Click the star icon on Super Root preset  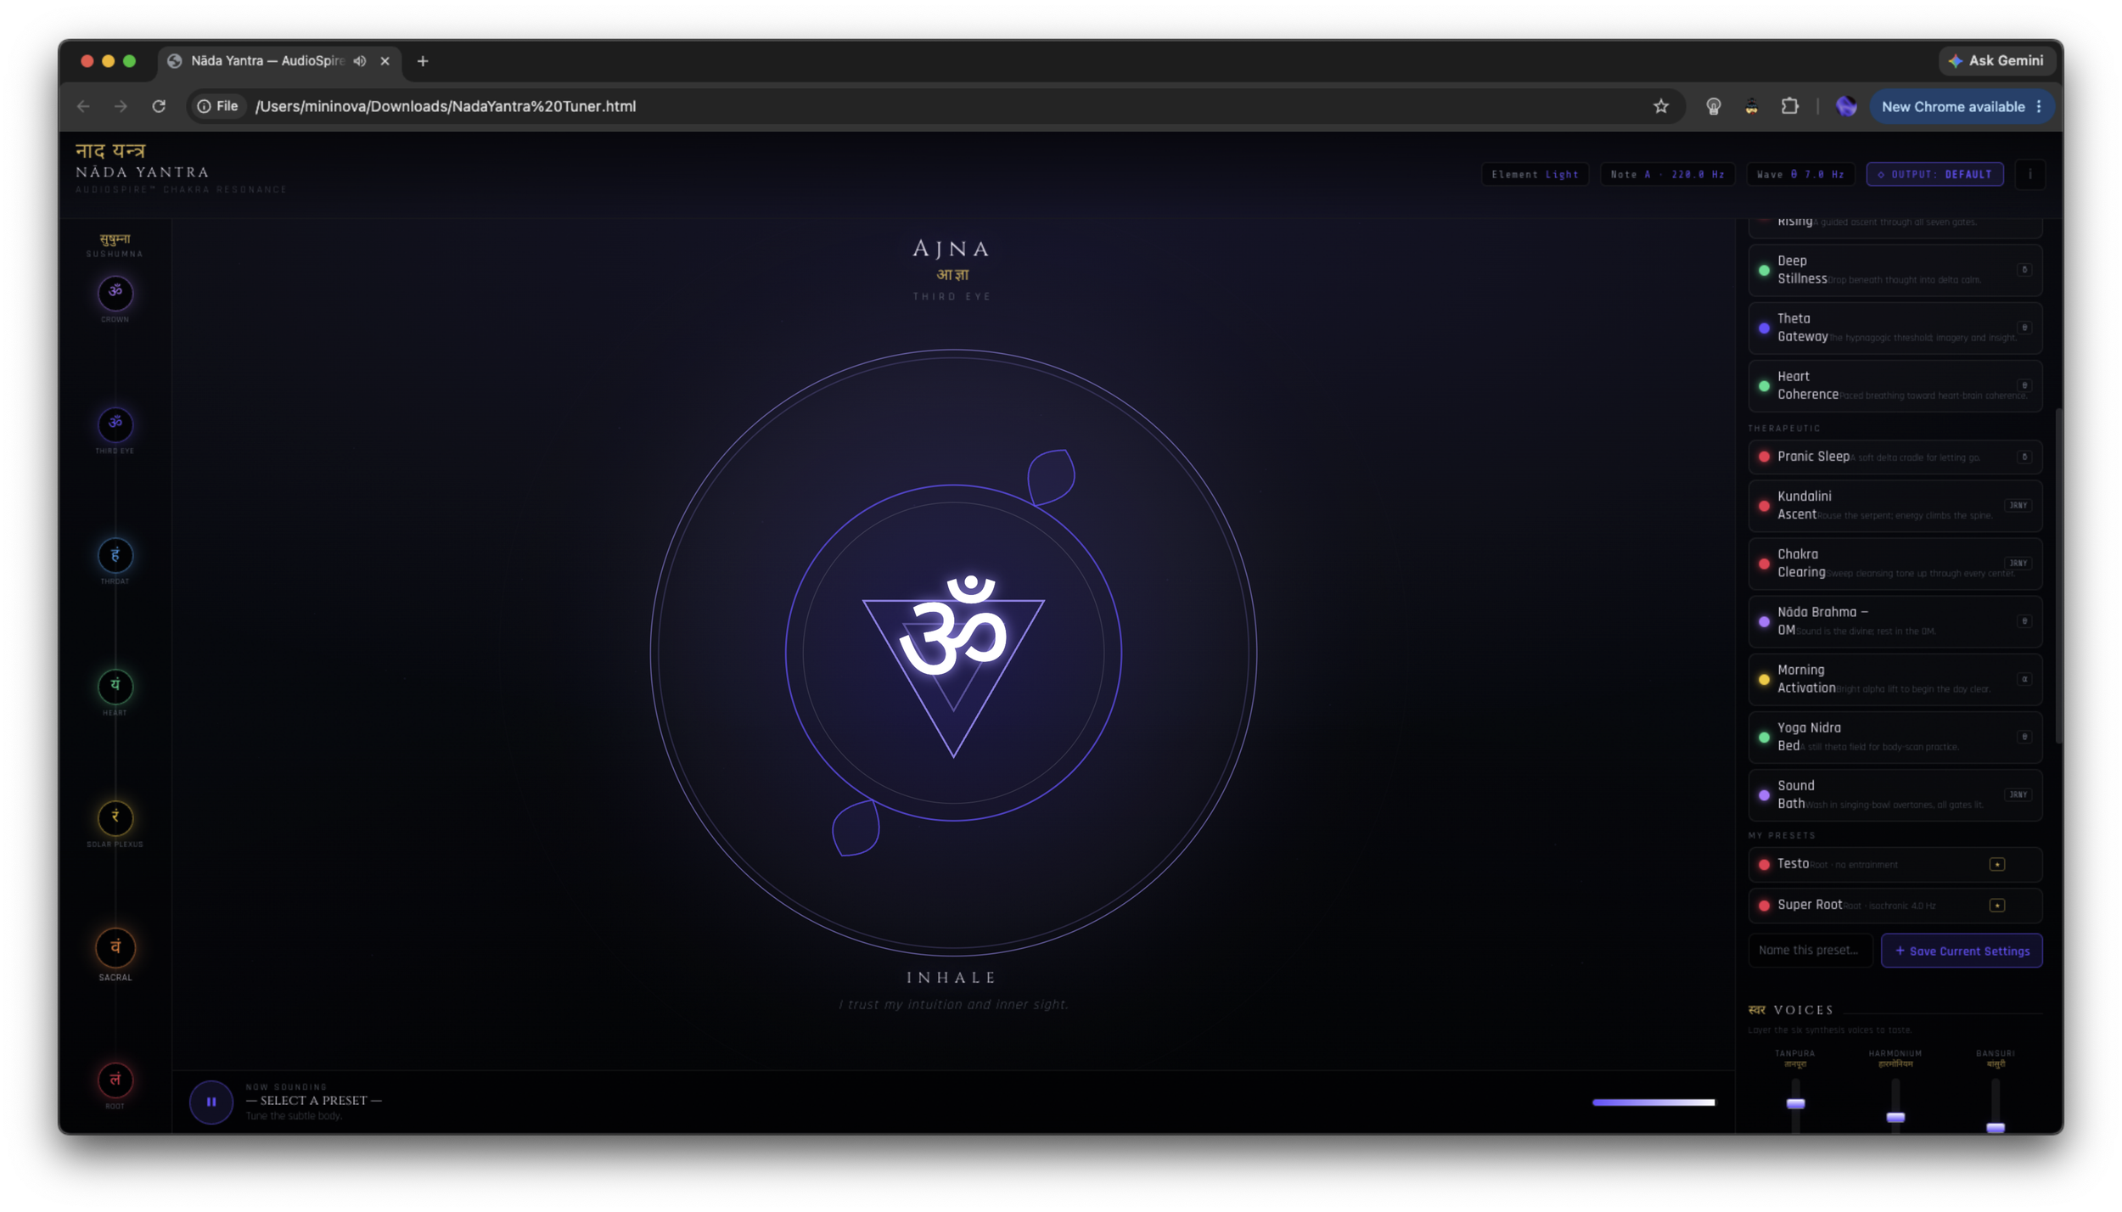click(x=1997, y=905)
